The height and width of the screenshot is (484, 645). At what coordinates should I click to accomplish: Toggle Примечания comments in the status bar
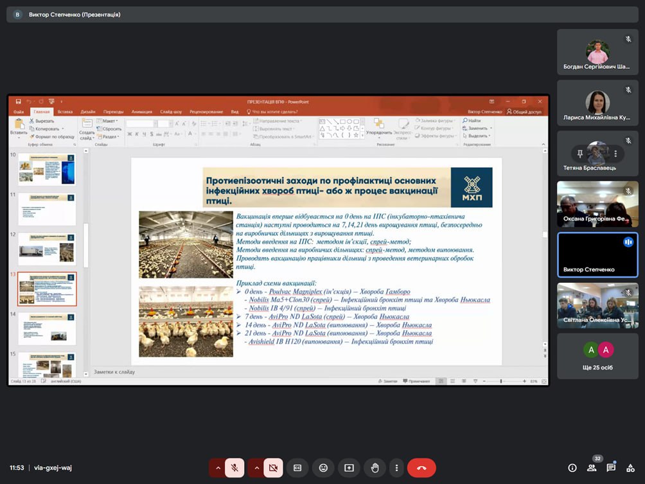coord(416,382)
